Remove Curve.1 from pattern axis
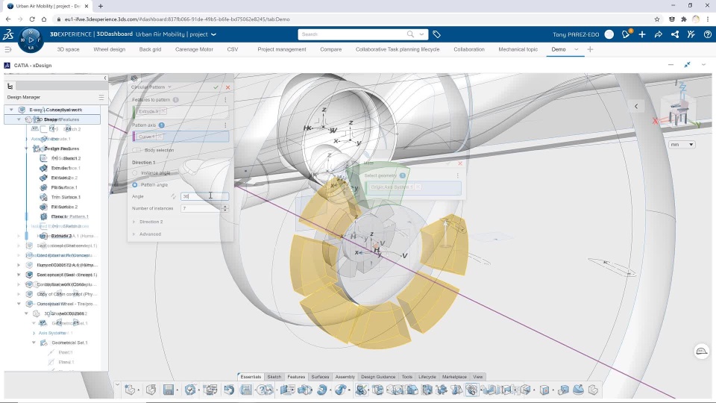Image resolution: width=716 pixels, height=403 pixels. [160, 137]
